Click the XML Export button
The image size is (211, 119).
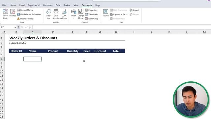(134, 14)
